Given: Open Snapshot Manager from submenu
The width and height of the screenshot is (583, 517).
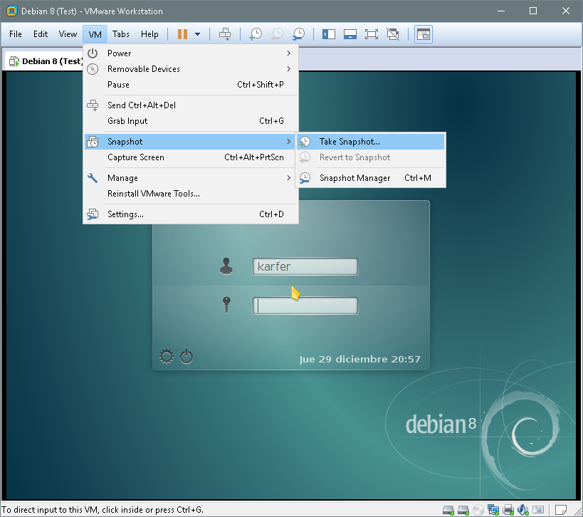Looking at the screenshot, I should click(x=371, y=178).
